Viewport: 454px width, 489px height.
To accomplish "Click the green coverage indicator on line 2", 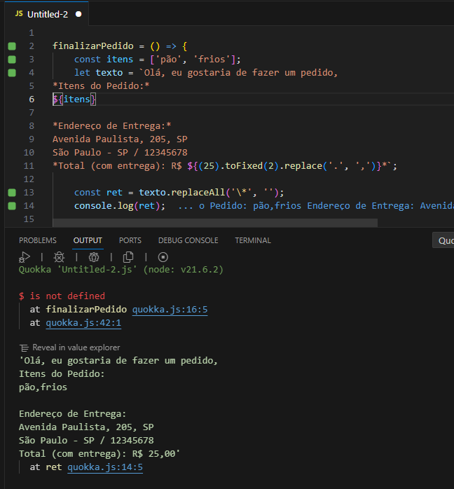I will (11, 46).
